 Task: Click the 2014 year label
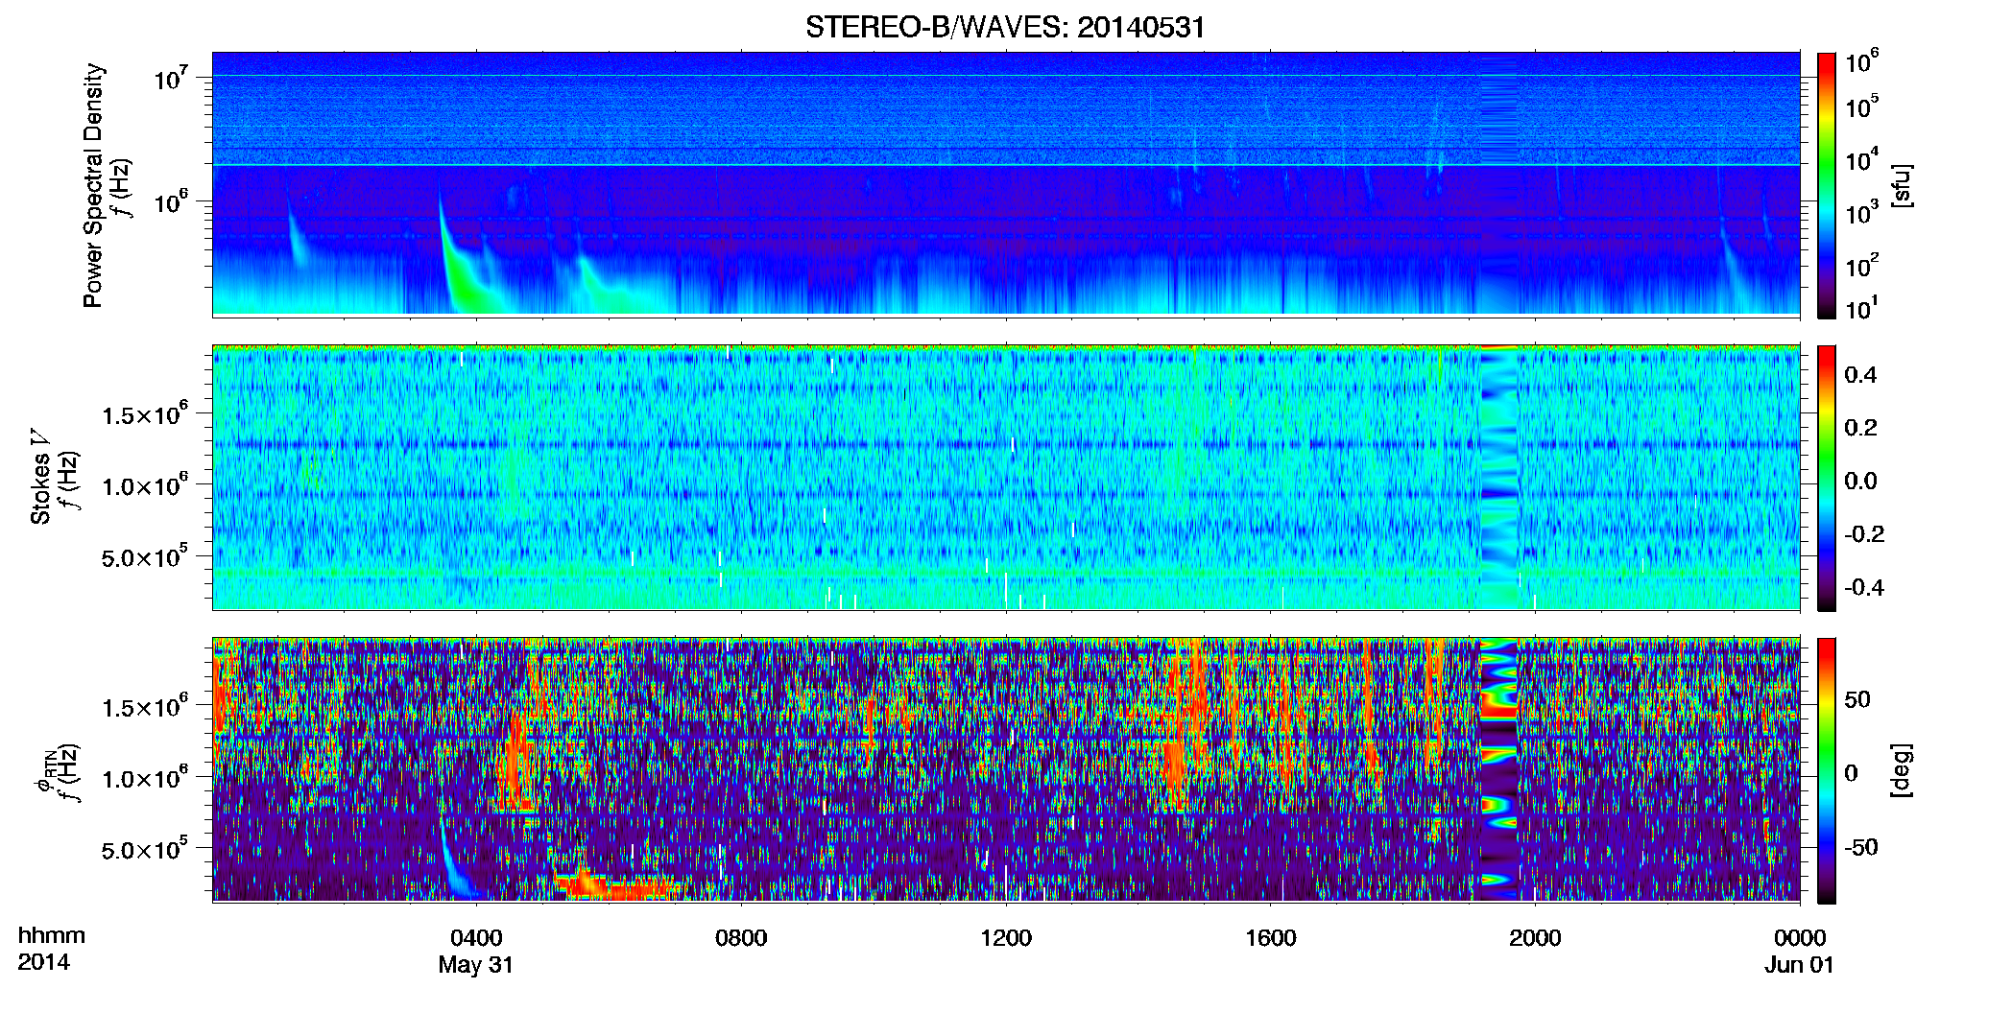click(43, 962)
